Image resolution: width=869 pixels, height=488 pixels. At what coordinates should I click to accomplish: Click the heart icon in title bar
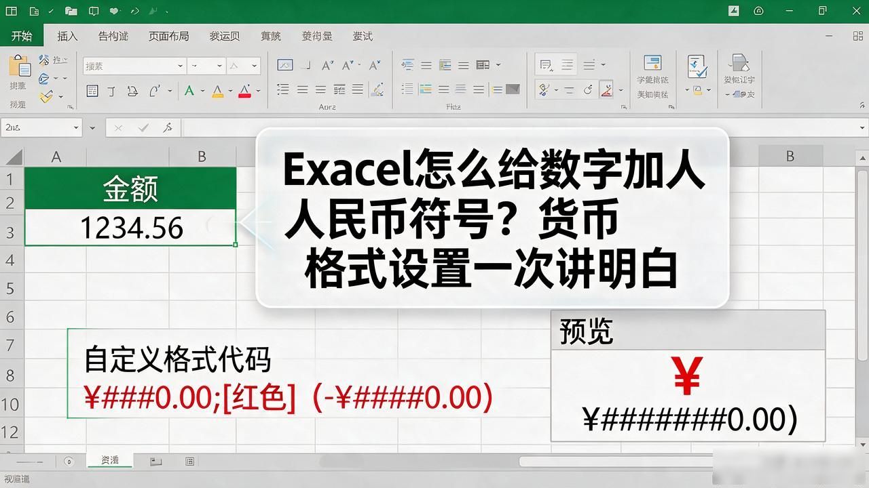pos(113,11)
